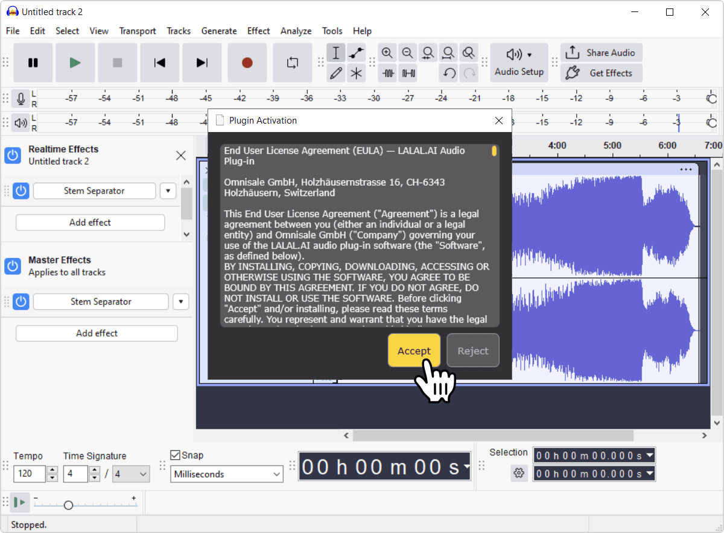Viewport: 724px width, 533px height.
Task: Open the Transport menu
Action: [138, 31]
